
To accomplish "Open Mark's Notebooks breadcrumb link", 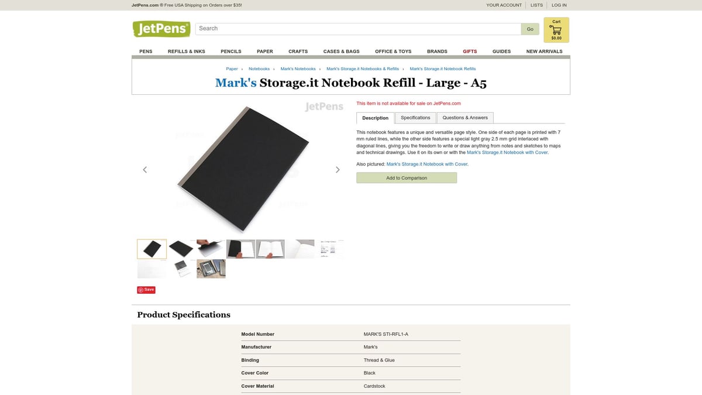I will coord(298,69).
